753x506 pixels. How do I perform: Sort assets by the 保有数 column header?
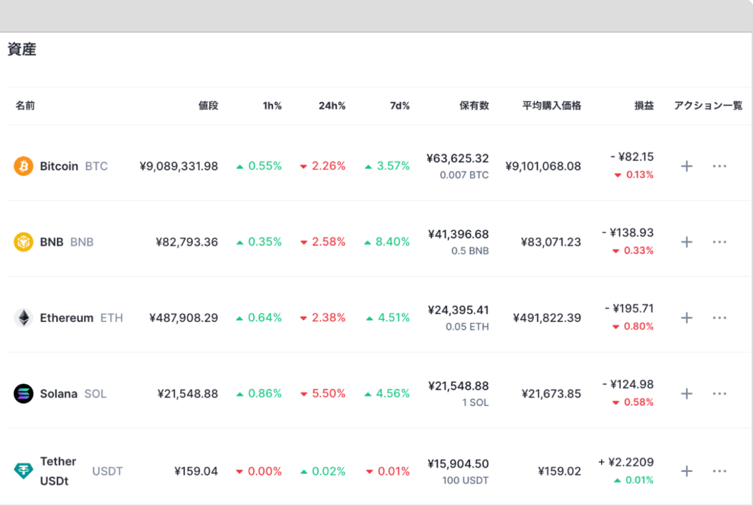tap(474, 105)
